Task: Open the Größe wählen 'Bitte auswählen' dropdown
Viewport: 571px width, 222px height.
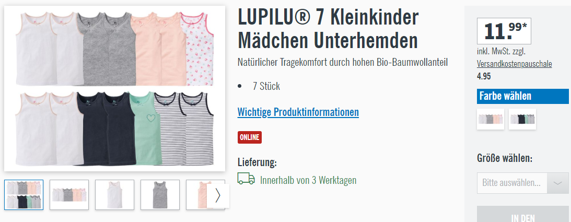Action: pos(522,183)
